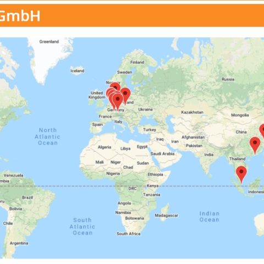Click the North Atlantic Ocean label
This screenshot has width=264, height=264.
click(48, 136)
